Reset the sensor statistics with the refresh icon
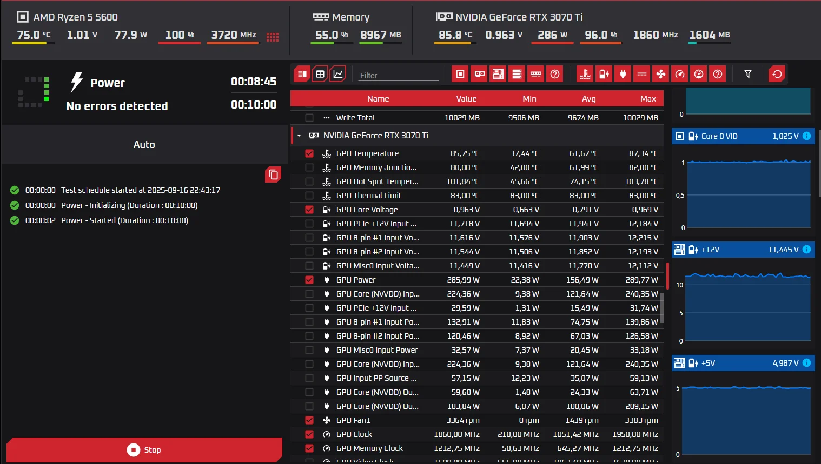Image resolution: width=821 pixels, height=464 pixels. (x=777, y=74)
